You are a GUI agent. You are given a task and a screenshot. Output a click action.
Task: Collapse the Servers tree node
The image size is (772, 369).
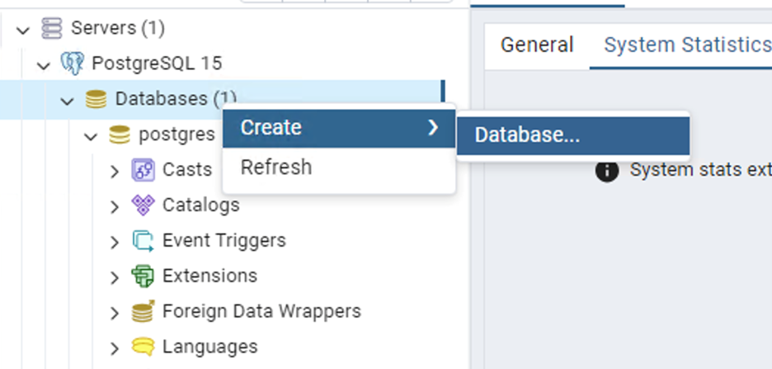tap(23, 29)
